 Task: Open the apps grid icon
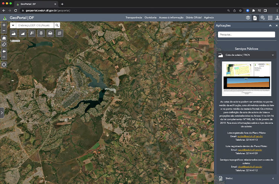(x=270, y=18)
